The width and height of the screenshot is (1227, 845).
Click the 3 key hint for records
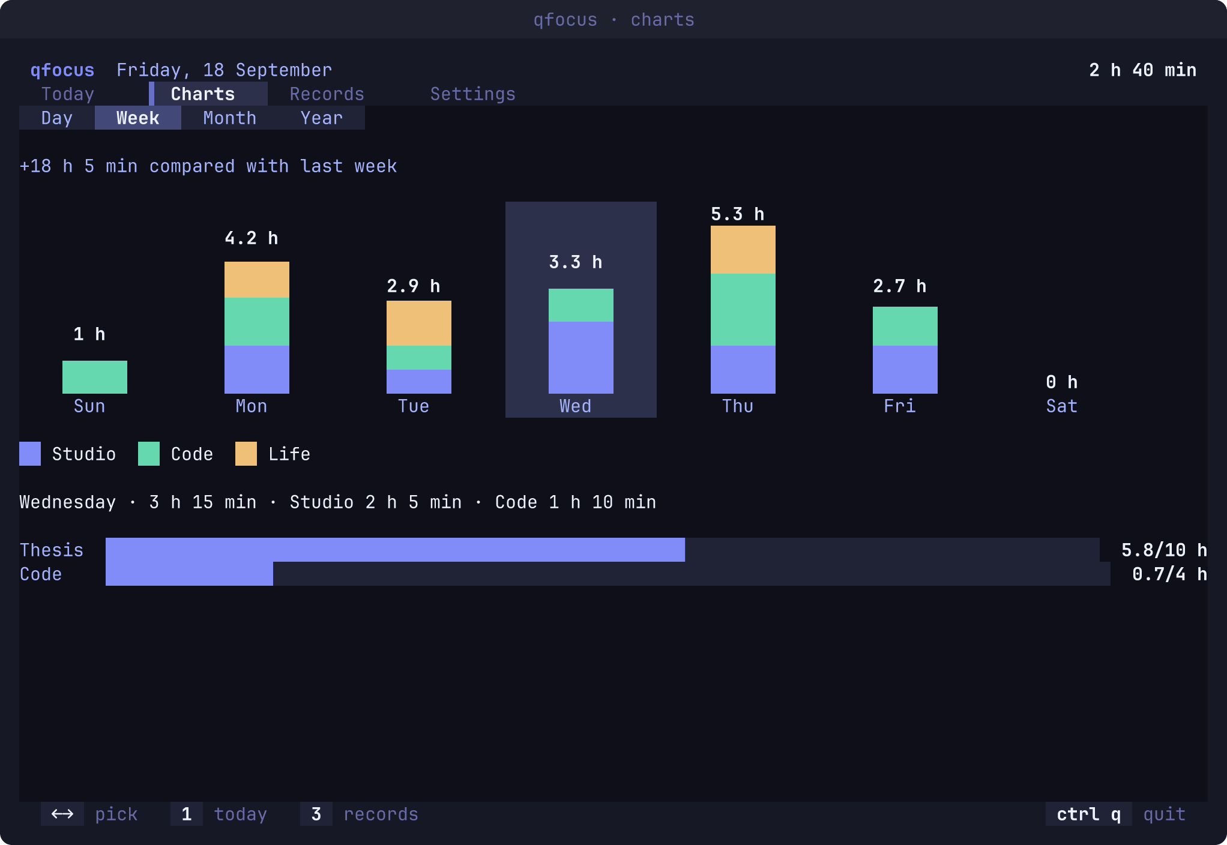click(x=316, y=814)
